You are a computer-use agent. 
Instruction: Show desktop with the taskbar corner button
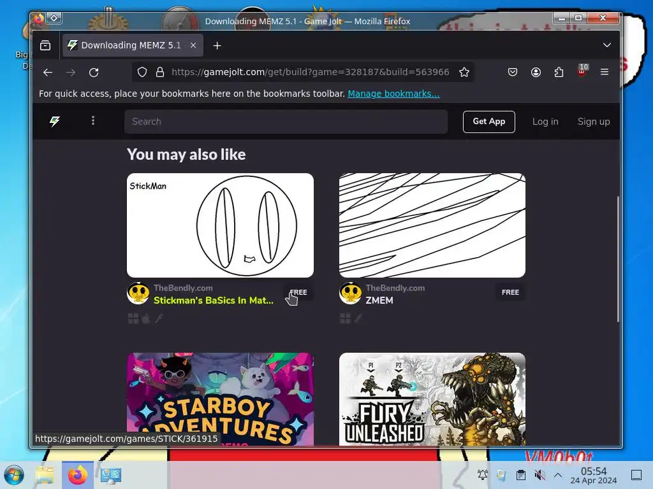click(x=636, y=475)
